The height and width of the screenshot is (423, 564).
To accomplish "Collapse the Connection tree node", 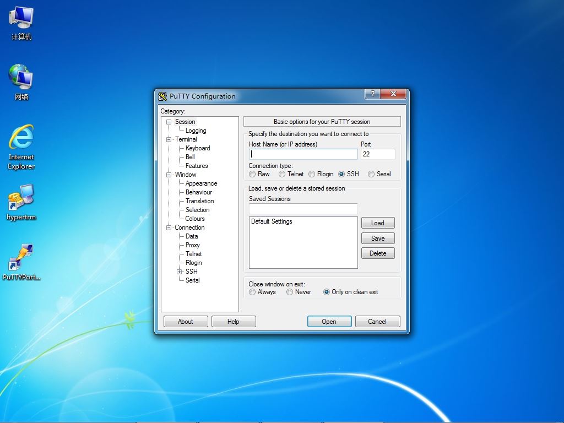I will pyautogui.click(x=169, y=227).
